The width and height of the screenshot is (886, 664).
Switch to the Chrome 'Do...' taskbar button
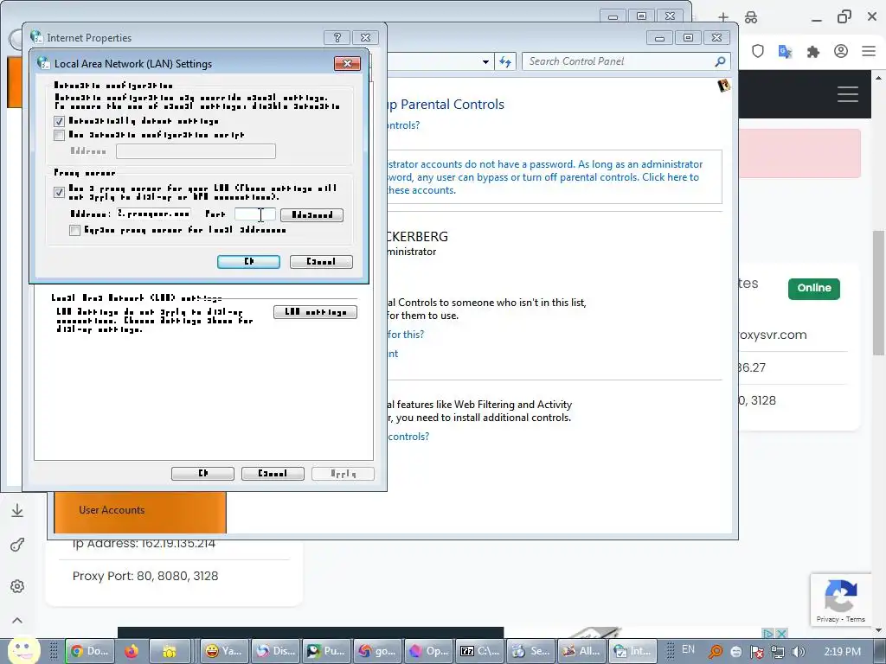tap(90, 651)
